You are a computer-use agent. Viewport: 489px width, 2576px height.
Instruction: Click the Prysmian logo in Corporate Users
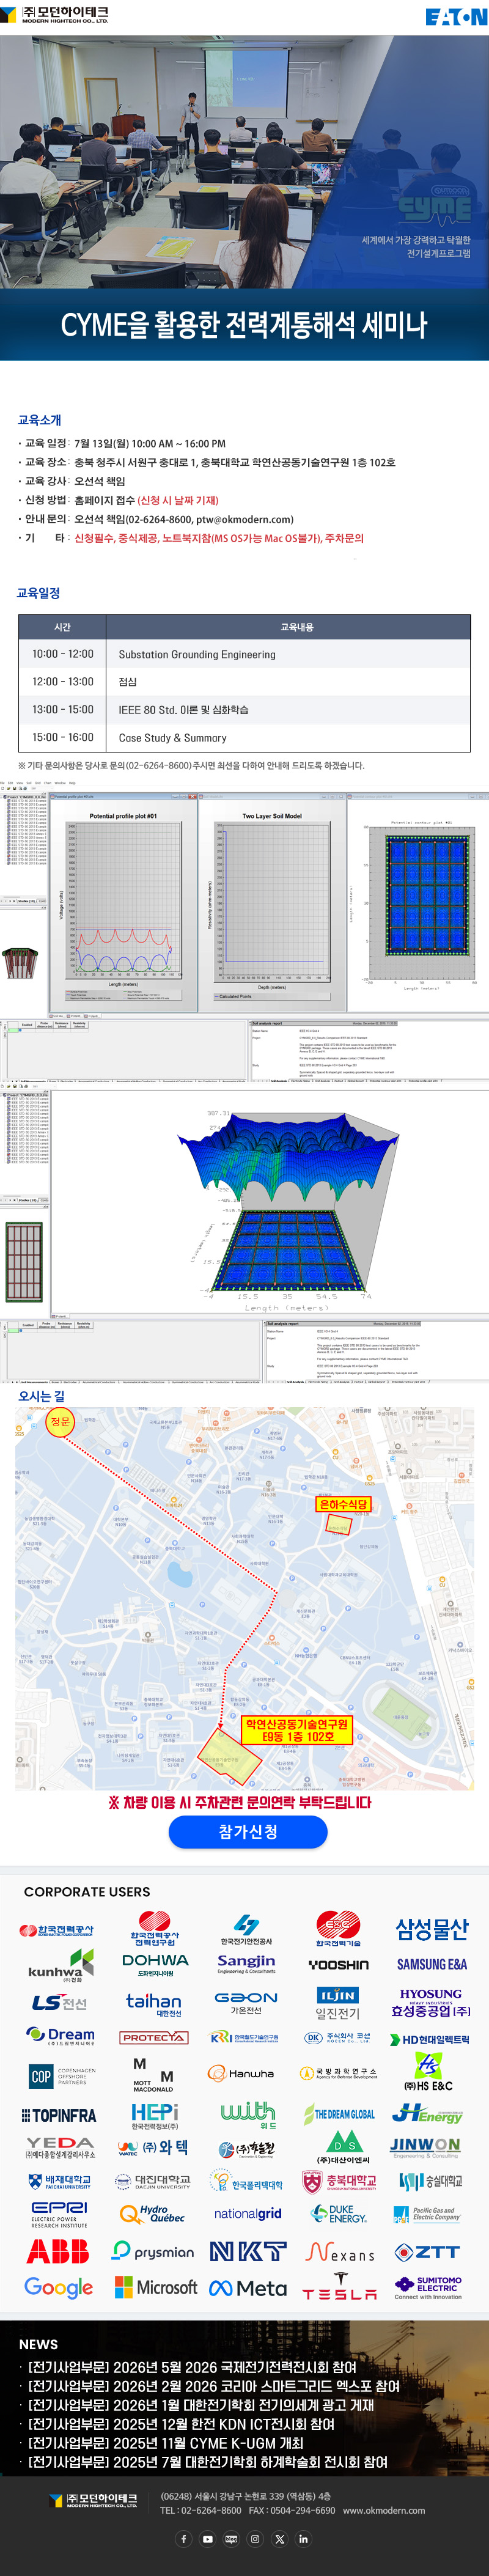coord(153,2250)
